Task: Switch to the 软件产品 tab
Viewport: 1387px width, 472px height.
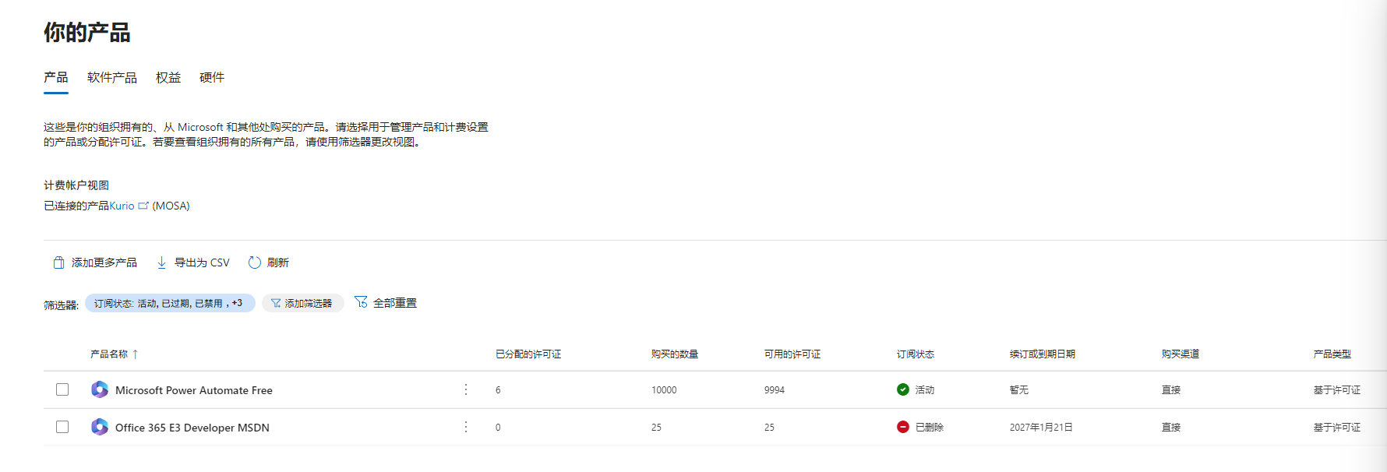Action: point(112,77)
